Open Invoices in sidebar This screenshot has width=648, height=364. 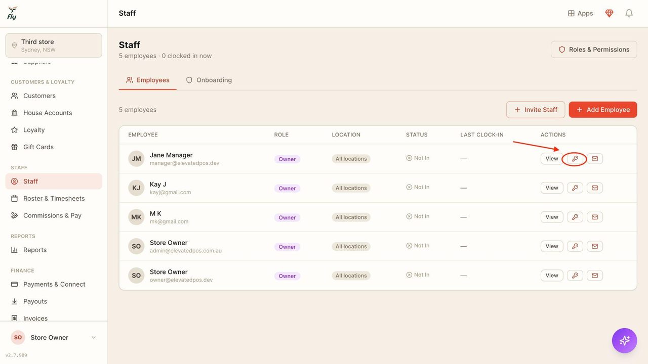54,317
